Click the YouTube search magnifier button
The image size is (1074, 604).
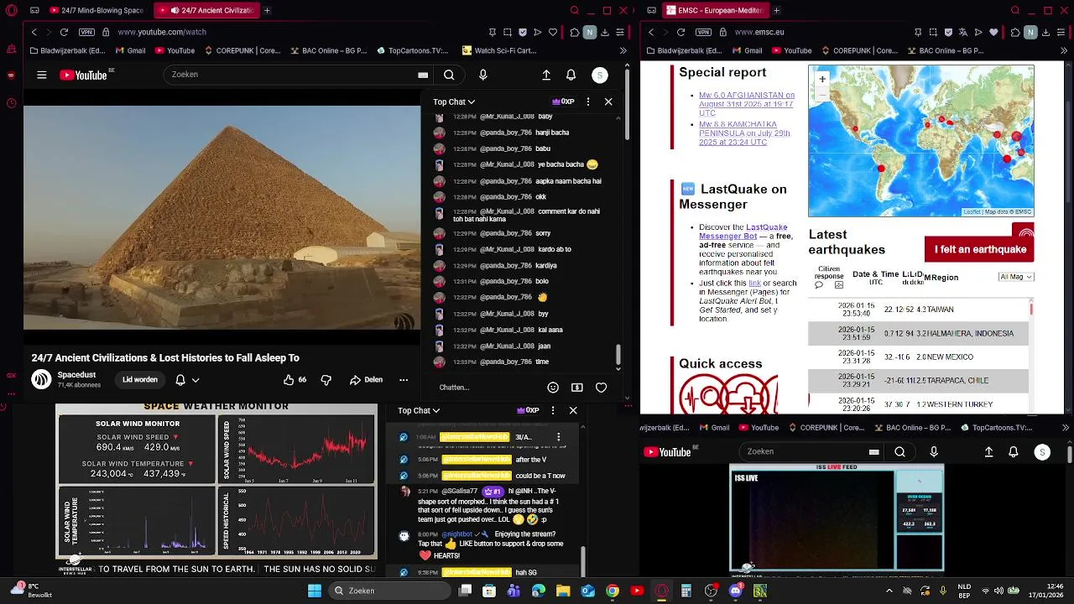(x=449, y=75)
